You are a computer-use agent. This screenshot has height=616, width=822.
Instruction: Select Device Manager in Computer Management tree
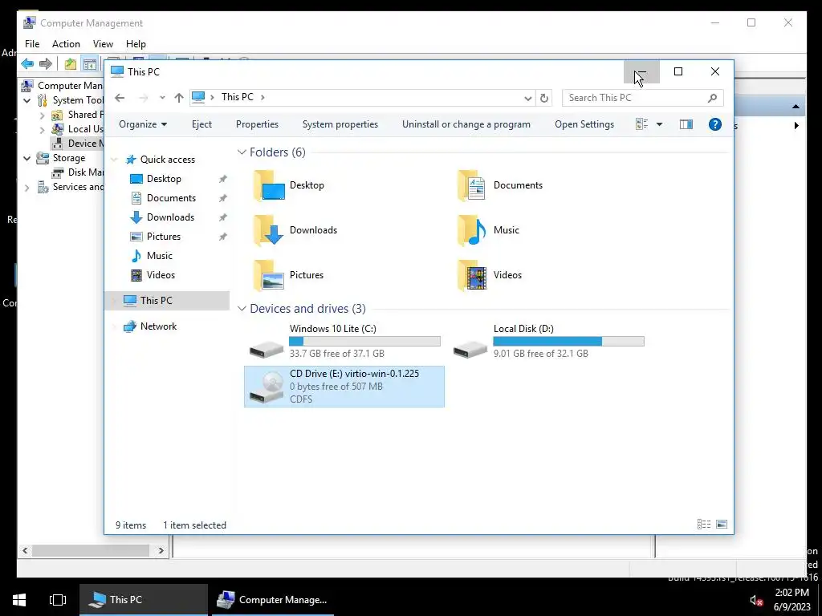pyautogui.click(x=77, y=144)
